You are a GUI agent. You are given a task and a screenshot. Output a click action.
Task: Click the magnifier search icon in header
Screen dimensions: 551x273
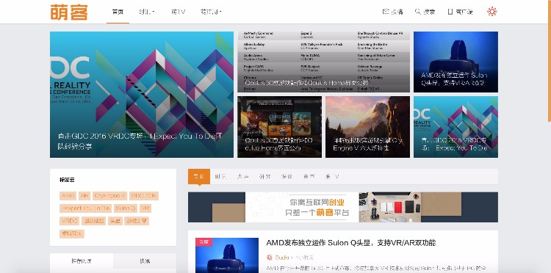pyautogui.click(x=418, y=12)
